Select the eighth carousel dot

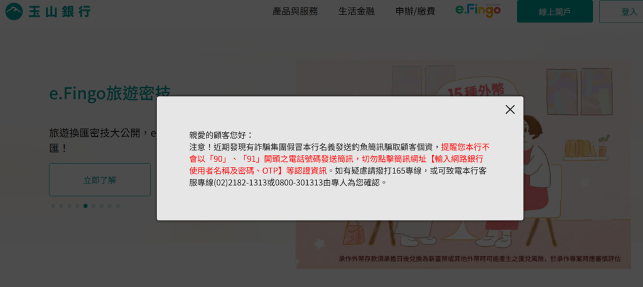click(110, 206)
